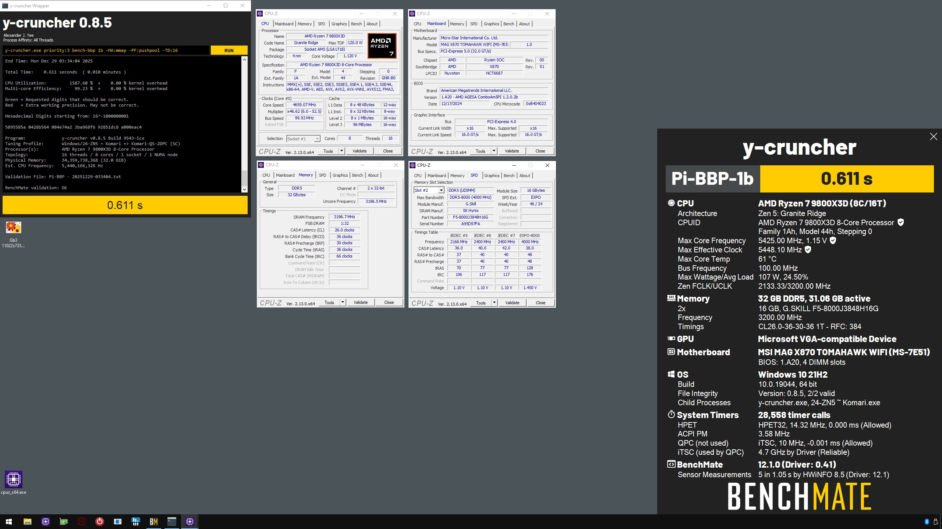Open the About tab in the Mainboard window
The image size is (942, 529).
coord(524,24)
